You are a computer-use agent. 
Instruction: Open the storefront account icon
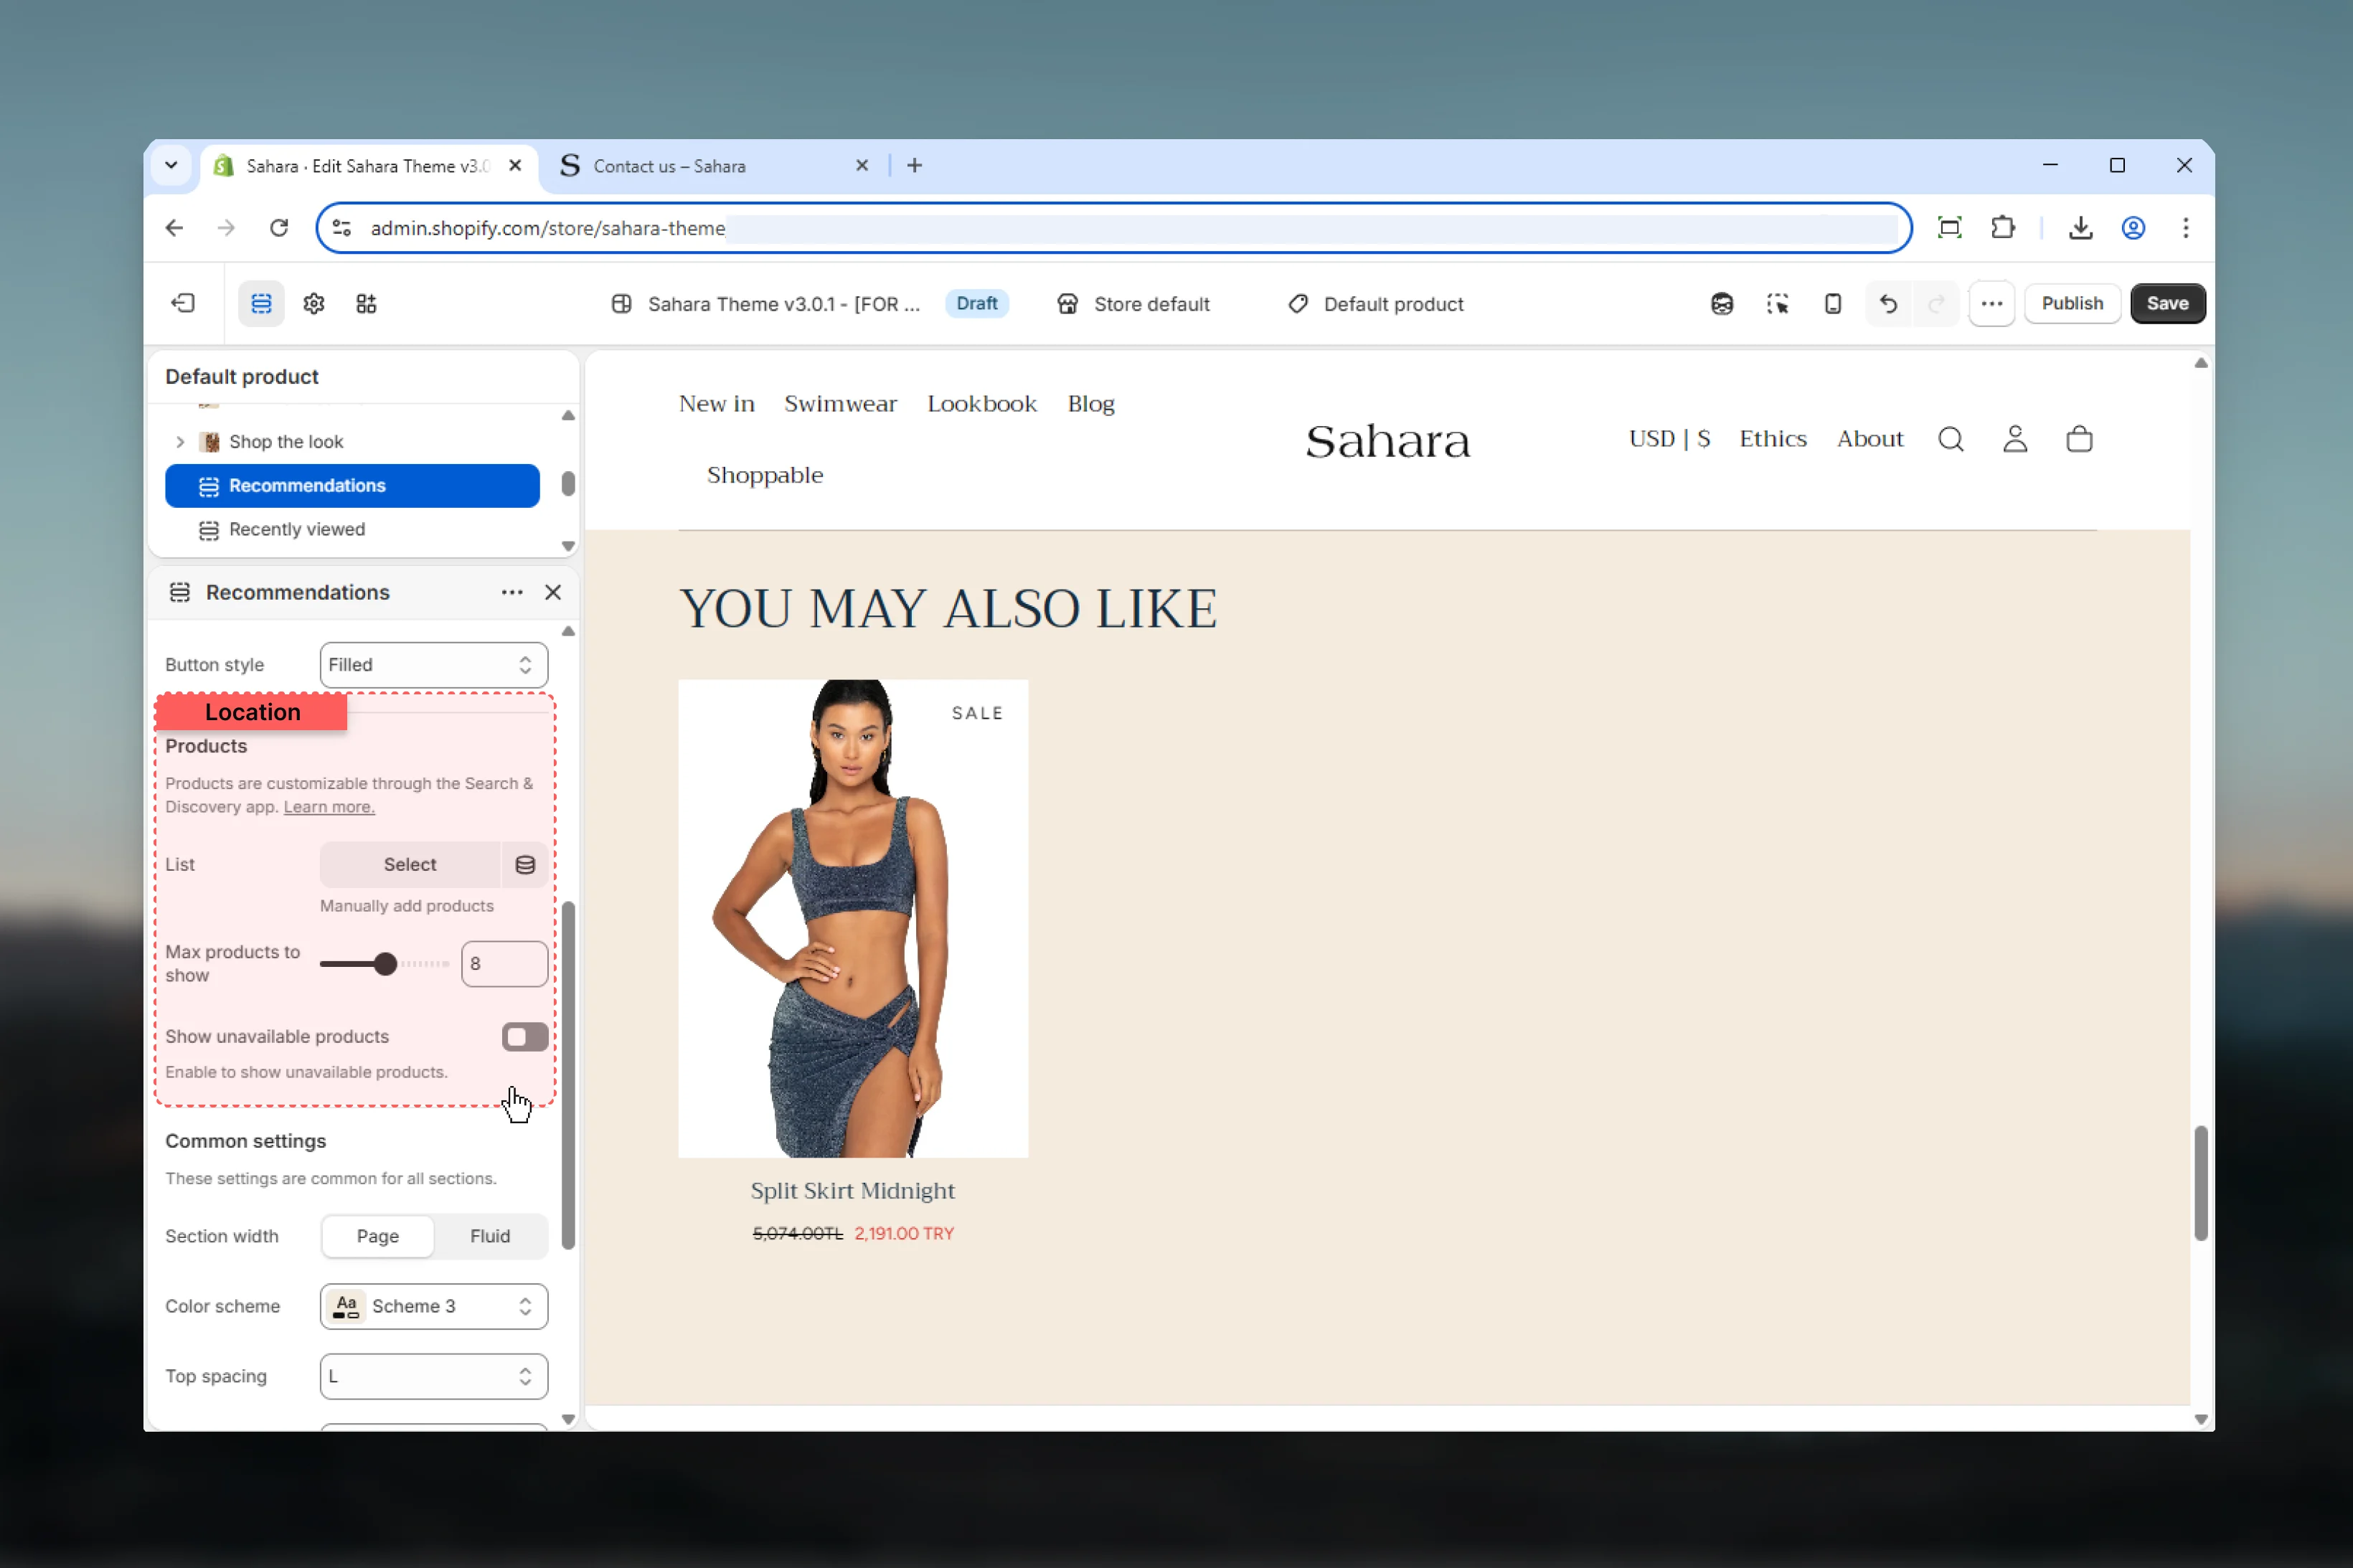pos(2015,438)
